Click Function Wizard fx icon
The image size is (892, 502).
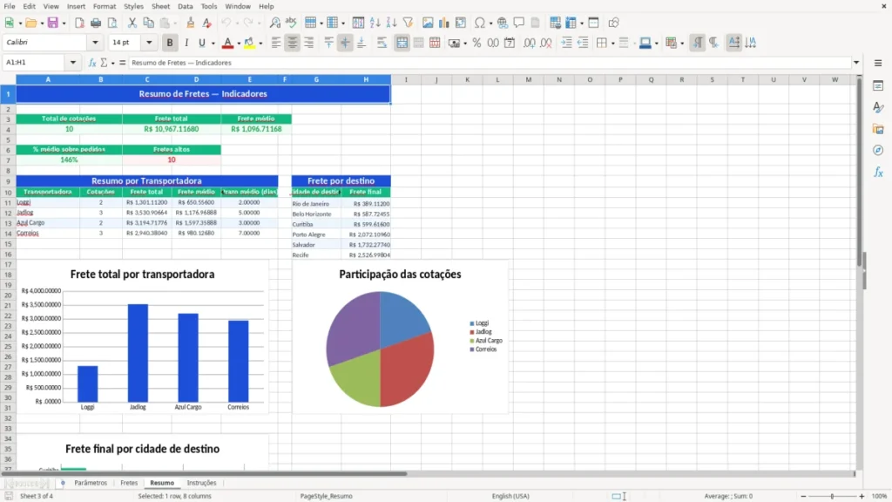tap(92, 63)
